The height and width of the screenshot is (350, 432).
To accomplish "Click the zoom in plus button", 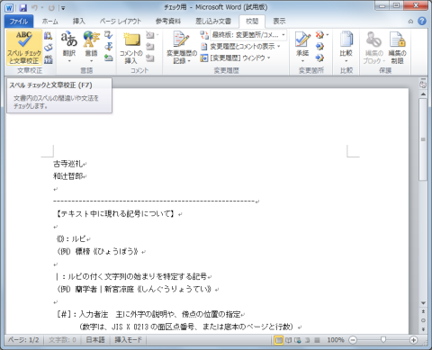I will click(x=414, y=340).
